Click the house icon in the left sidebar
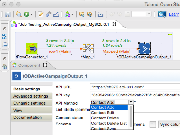This screenshot has height=135, width=180. tap(5, 66)
